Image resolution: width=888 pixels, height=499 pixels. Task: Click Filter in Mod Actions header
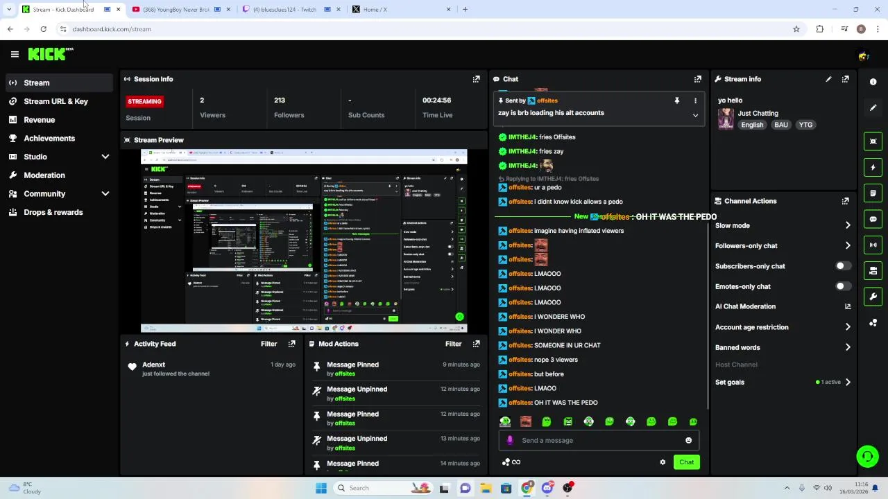pyautogui.click(x=453, y=344)
